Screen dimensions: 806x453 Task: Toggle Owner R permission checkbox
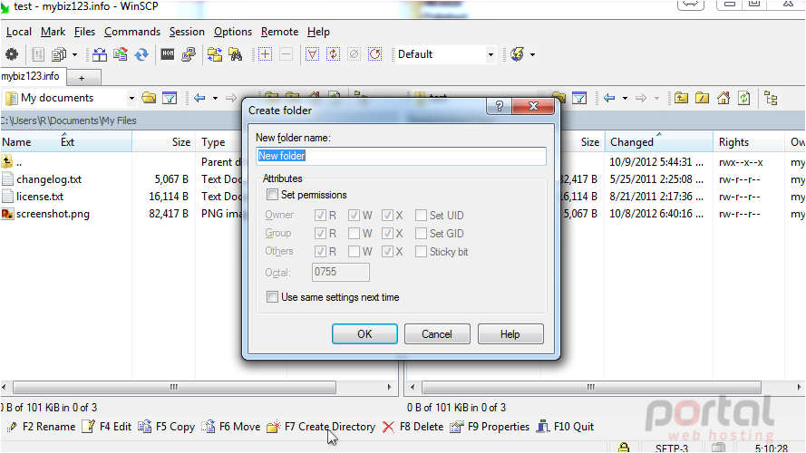point(320,216)
